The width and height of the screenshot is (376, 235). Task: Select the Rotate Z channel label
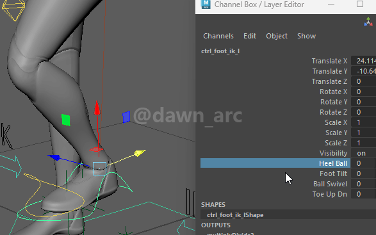coord(333,112)
